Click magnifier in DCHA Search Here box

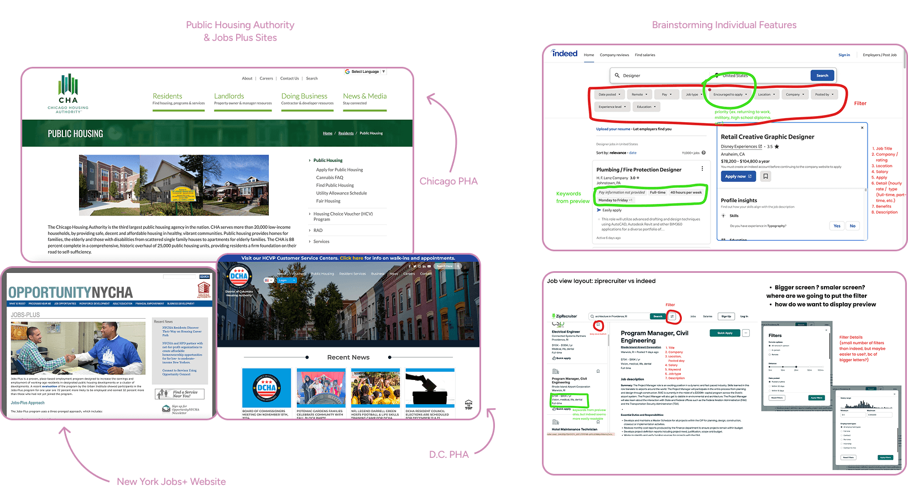pyautogui.click(x=458, y=266)
